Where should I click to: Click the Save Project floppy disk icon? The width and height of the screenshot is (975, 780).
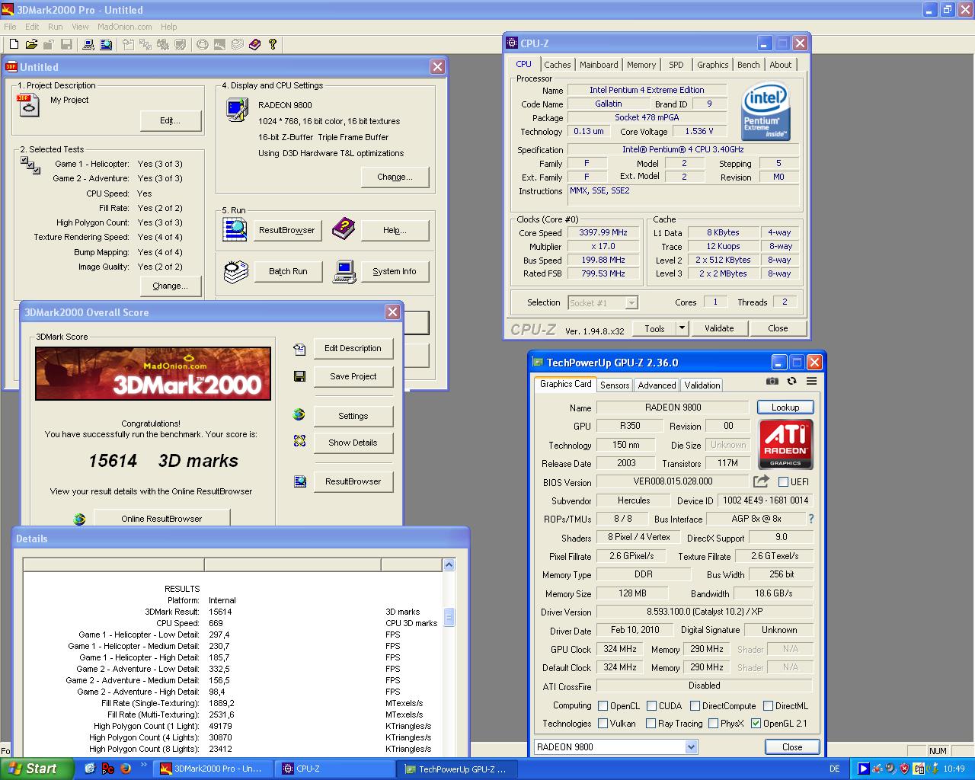click(x=299, y=376)
